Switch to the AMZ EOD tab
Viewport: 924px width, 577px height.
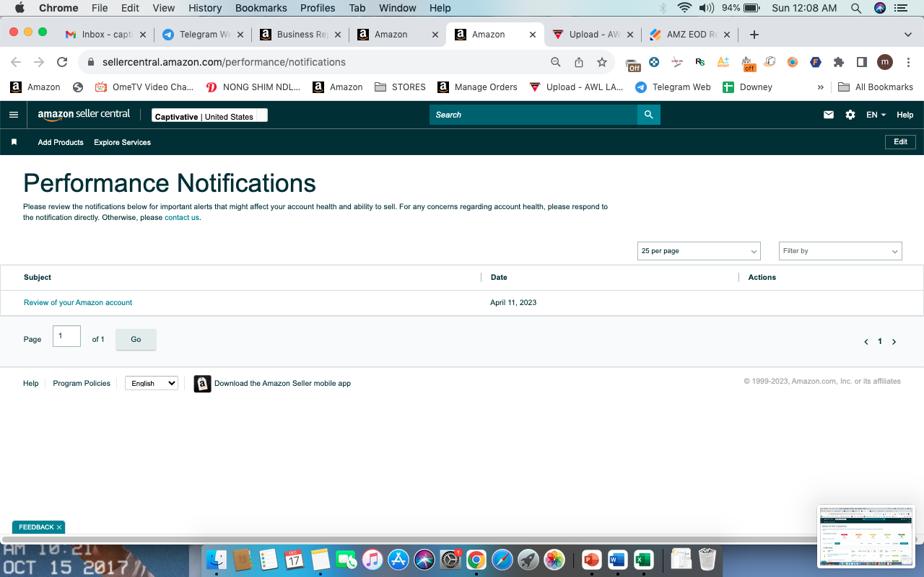click(691, 35)
